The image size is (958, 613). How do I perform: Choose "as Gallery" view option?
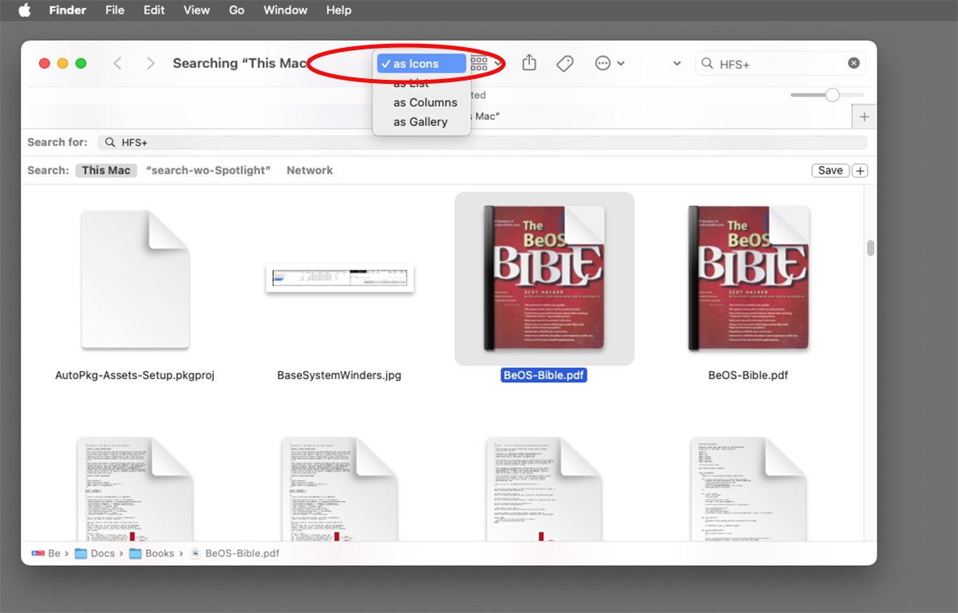420,122
